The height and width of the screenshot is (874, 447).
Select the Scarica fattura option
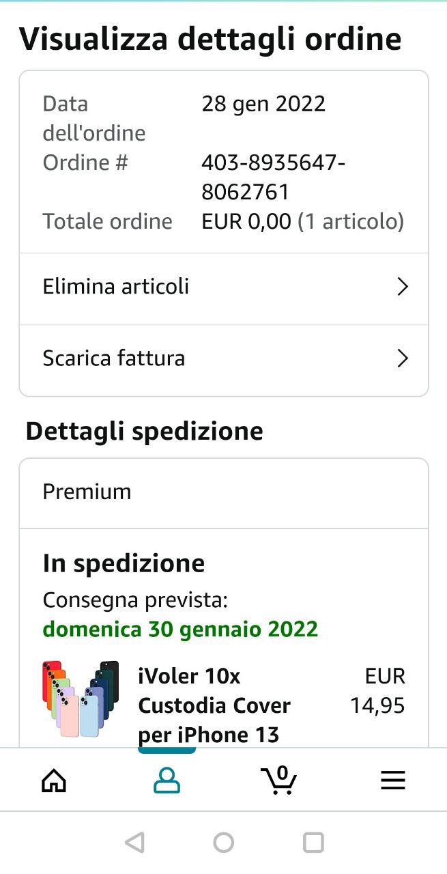[114, 358]
